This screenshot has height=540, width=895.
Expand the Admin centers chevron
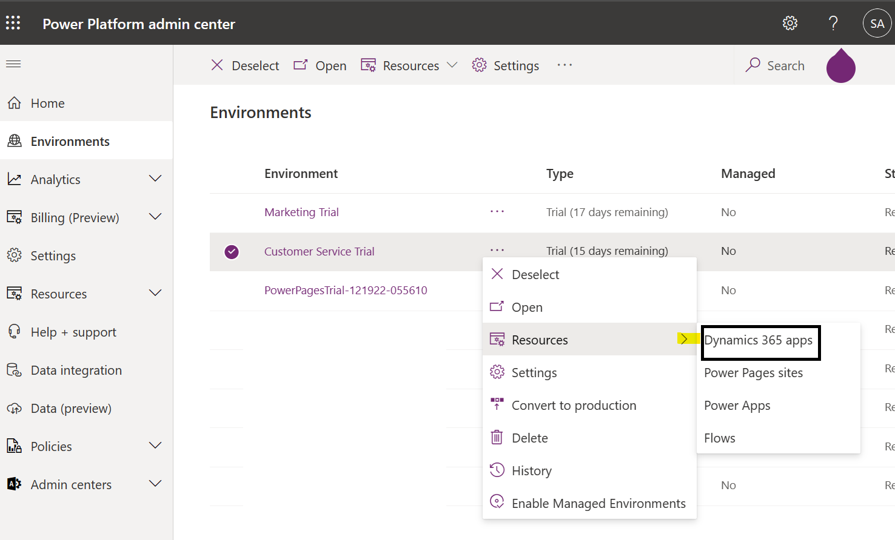[x=155, y=484]
